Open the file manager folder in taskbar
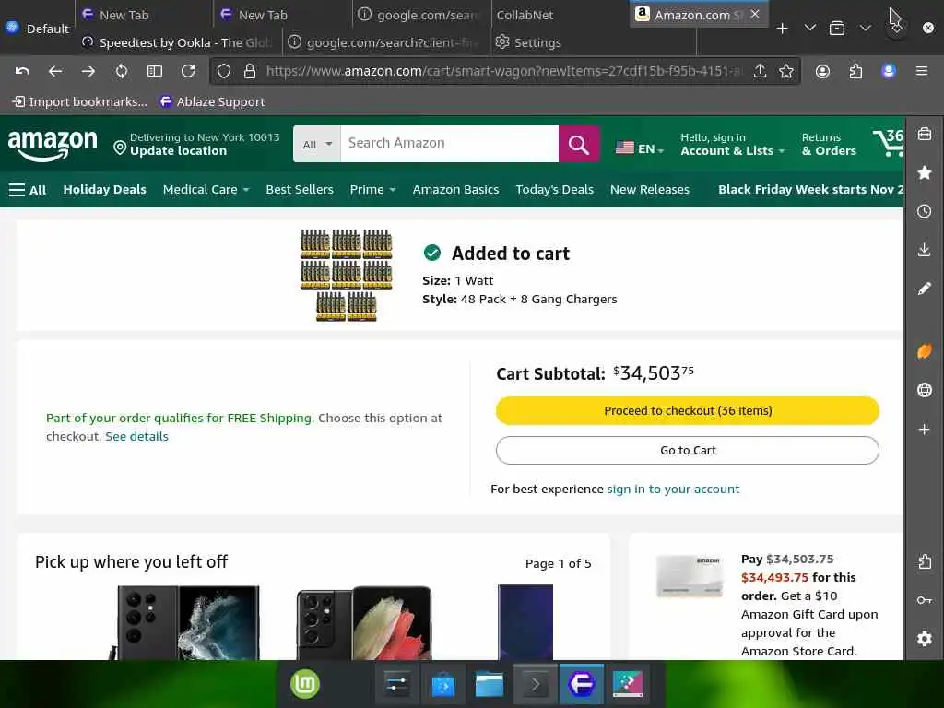This screenshot has height=708, width=944. [489, 684]
